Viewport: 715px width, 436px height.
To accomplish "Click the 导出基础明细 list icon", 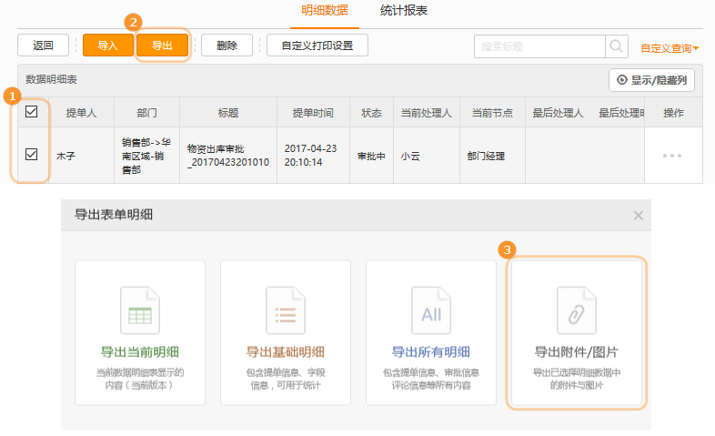I will click(x=285, y=311).
